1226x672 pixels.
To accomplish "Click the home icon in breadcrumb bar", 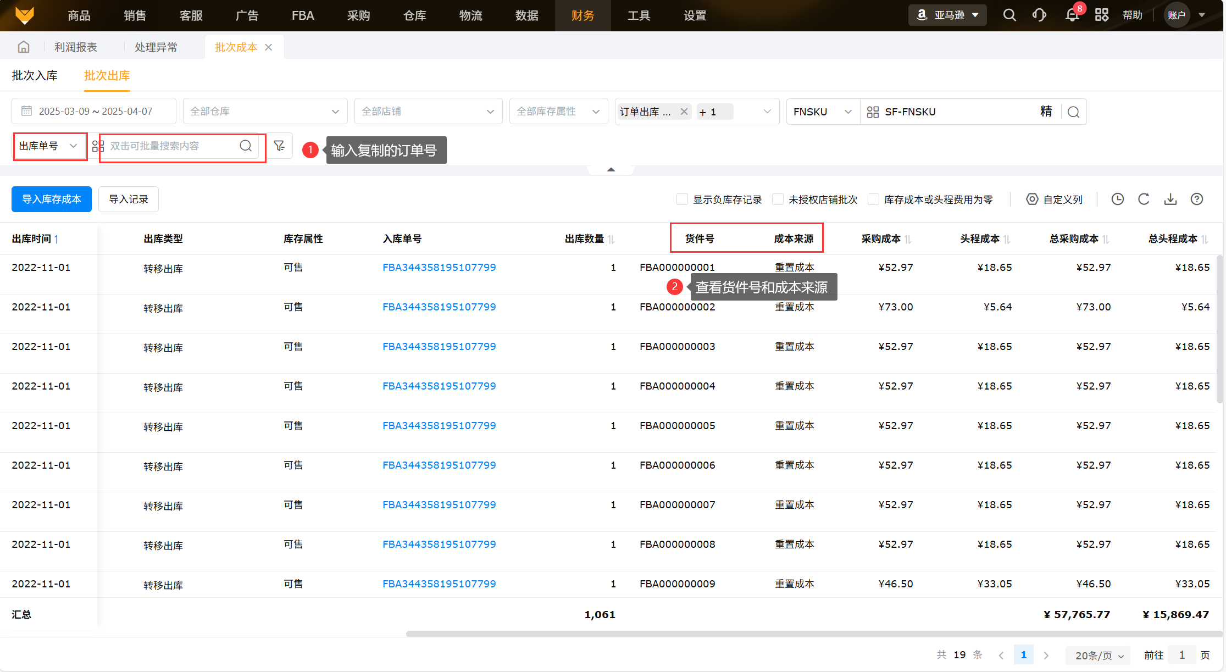I will (x=24, y=47).
